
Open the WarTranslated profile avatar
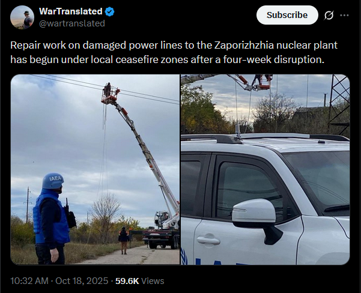[x=22, y=17]
